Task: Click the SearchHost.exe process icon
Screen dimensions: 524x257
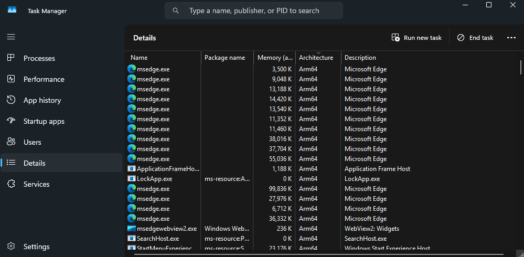Action: [x=132, y=238]
